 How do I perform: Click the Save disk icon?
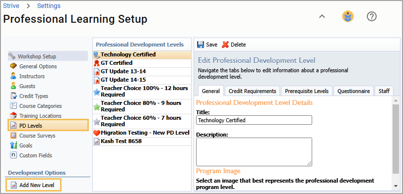tap(200, 45)
